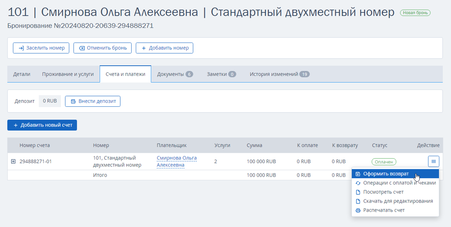This screenshot has height=227, width=451.
Task: Click the badge count 6 on 'Документы'
Action: tap(189, 74)
